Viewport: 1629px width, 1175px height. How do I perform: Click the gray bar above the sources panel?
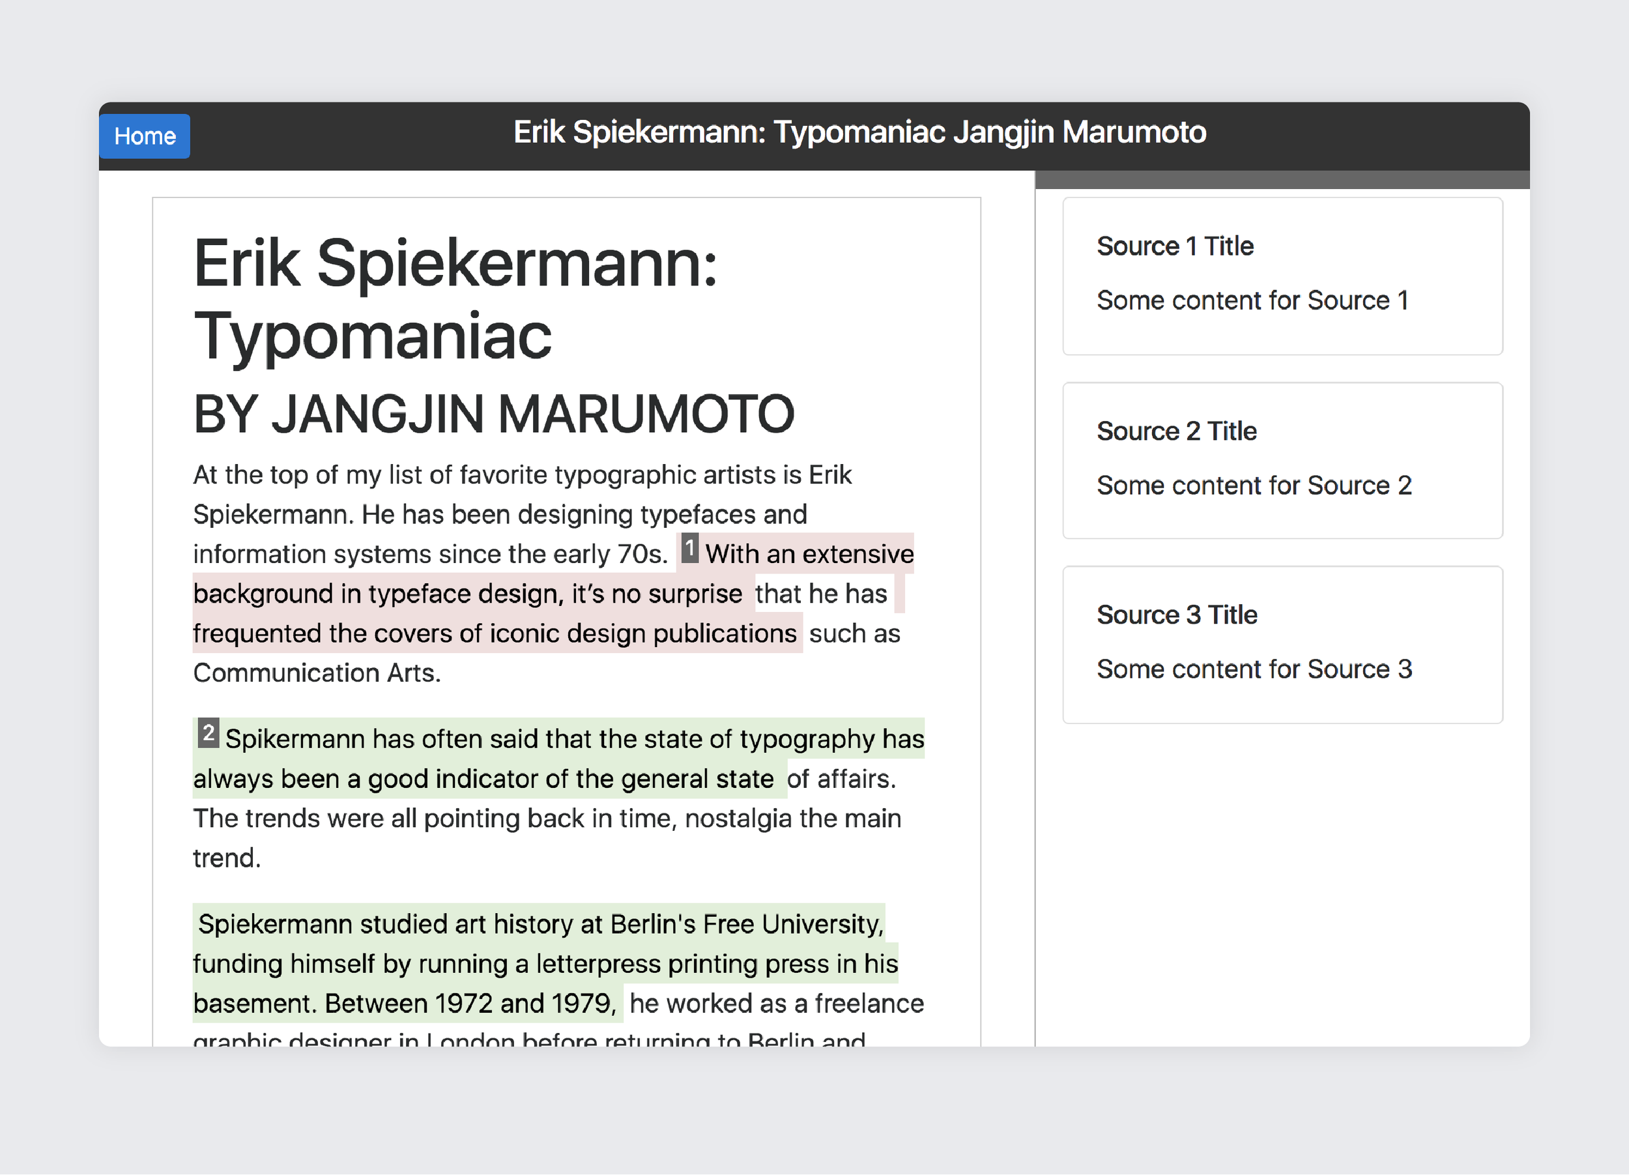1281,180
